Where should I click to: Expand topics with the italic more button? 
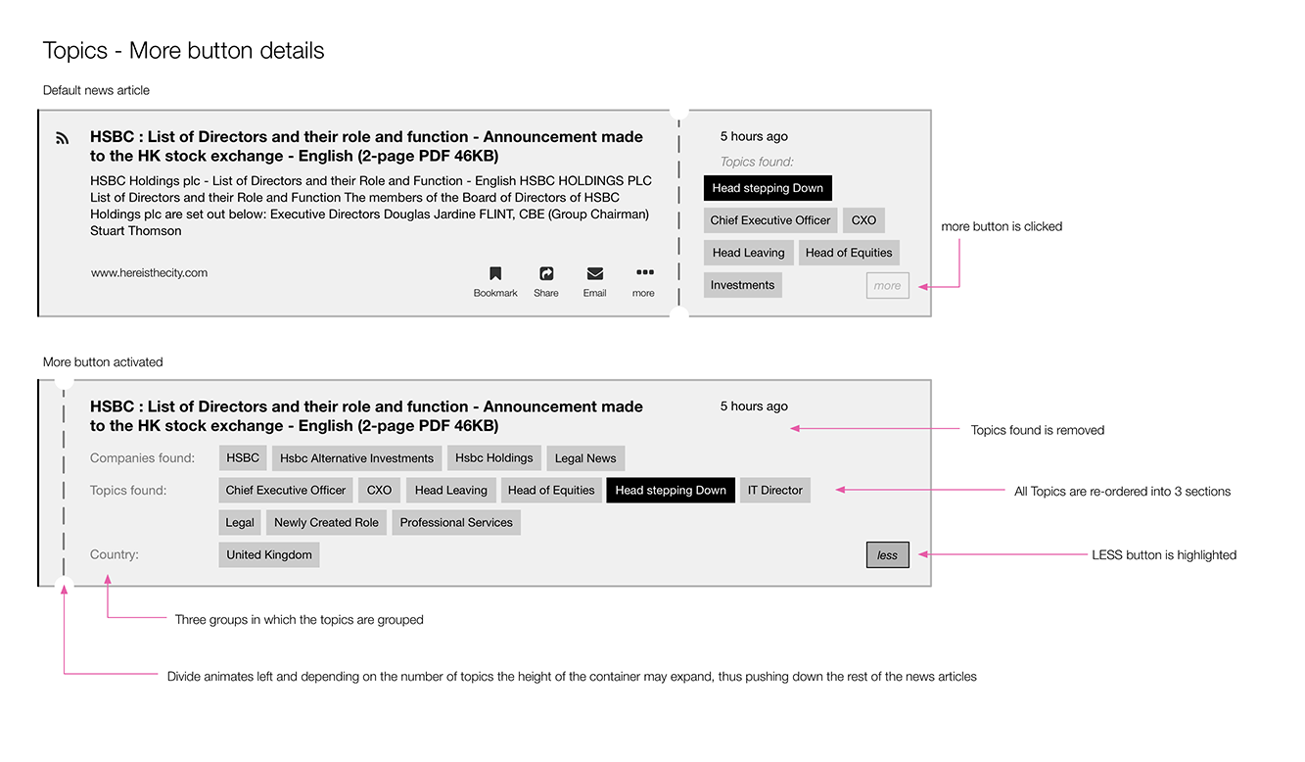pyautogui.click(x=887, y=286)
